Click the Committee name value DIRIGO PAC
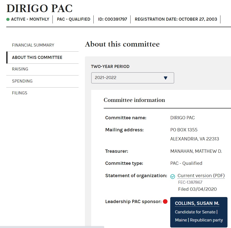This screenshot has height=228, width=231. tap(183, 118)
